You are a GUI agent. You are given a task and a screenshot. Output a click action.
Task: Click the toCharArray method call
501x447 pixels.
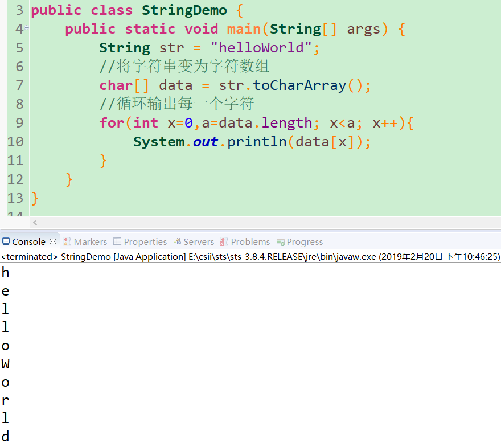pos(299,85)
